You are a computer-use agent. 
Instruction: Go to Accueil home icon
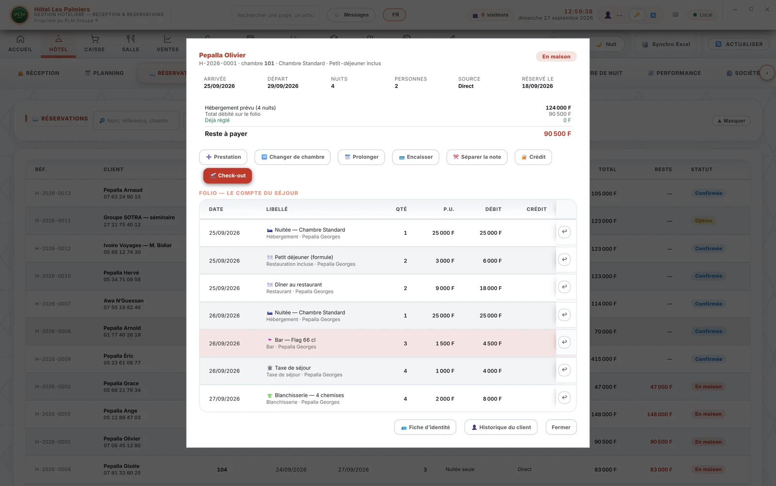tap(20, 43)
